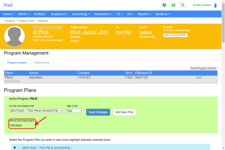Switch to the Cohort Actions tab
This screenshot has width=225, height=150.
(41, 63)
